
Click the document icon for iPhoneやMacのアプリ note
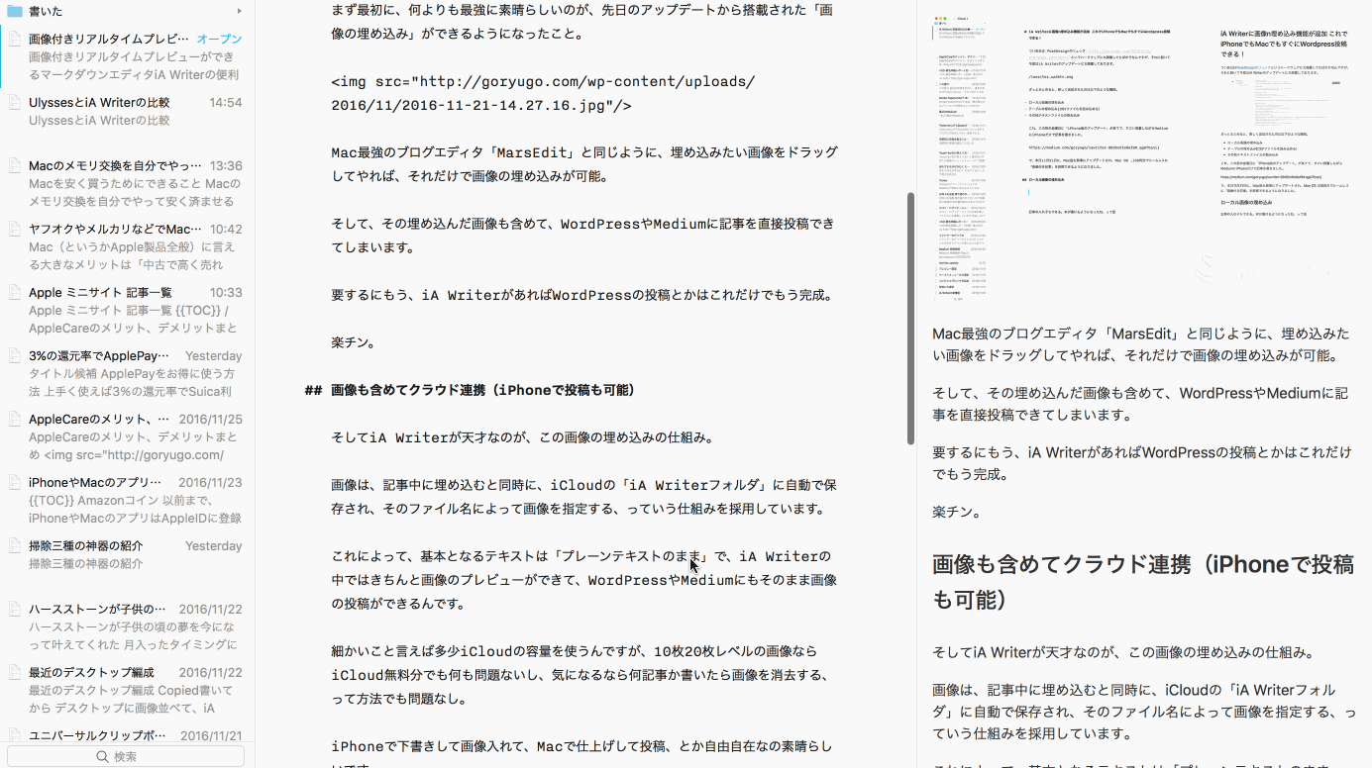coord(14,482)
